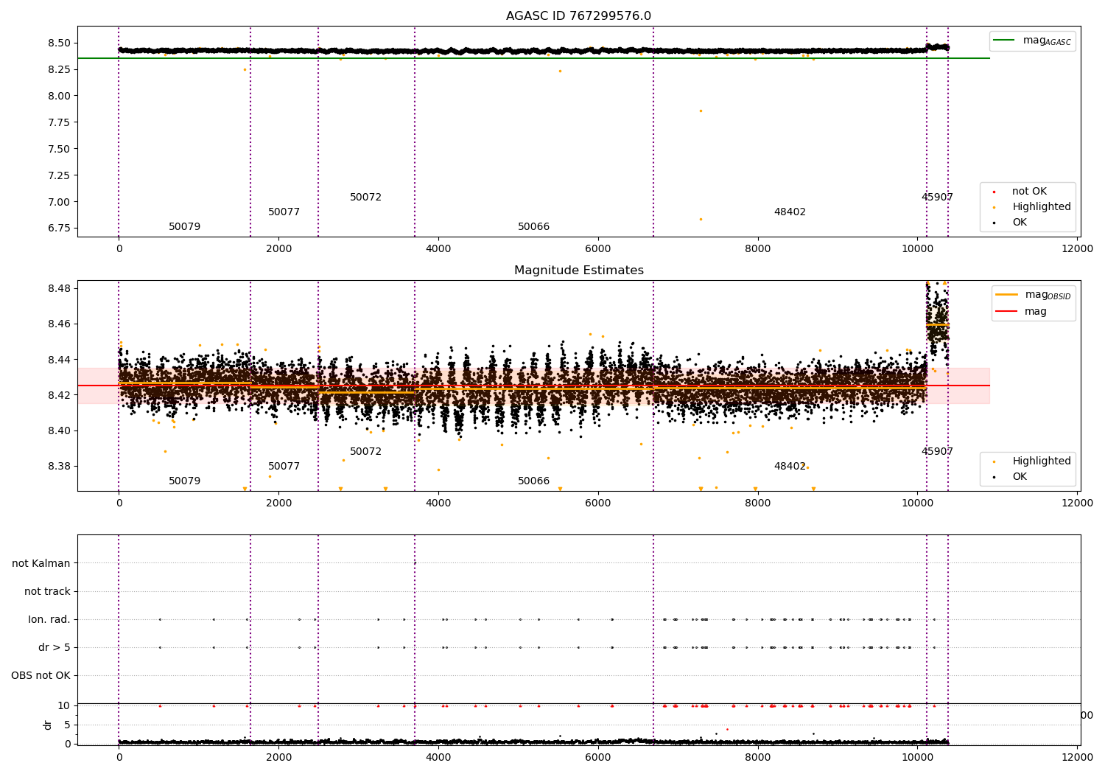Click the red 'mag' legend entry in middle plot
The width and height of the screenshot is (1105, 774).
click(x=1021, y=312)
